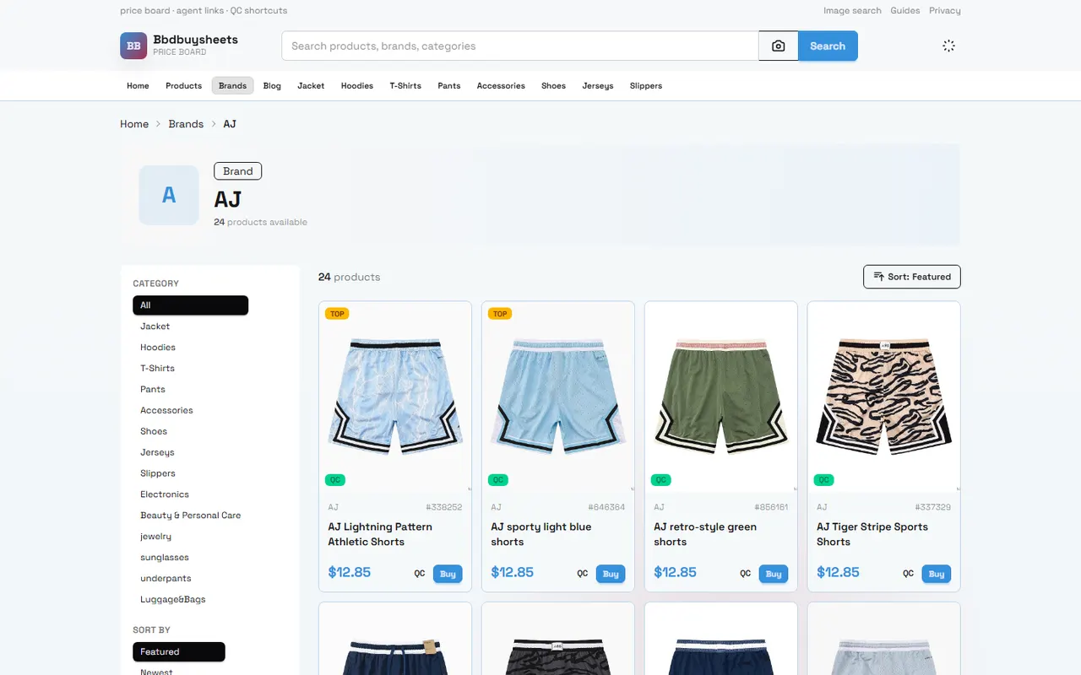Open the AJ Tiger Stripe shorts product image

pyautogui.click(x=884, y=397)
